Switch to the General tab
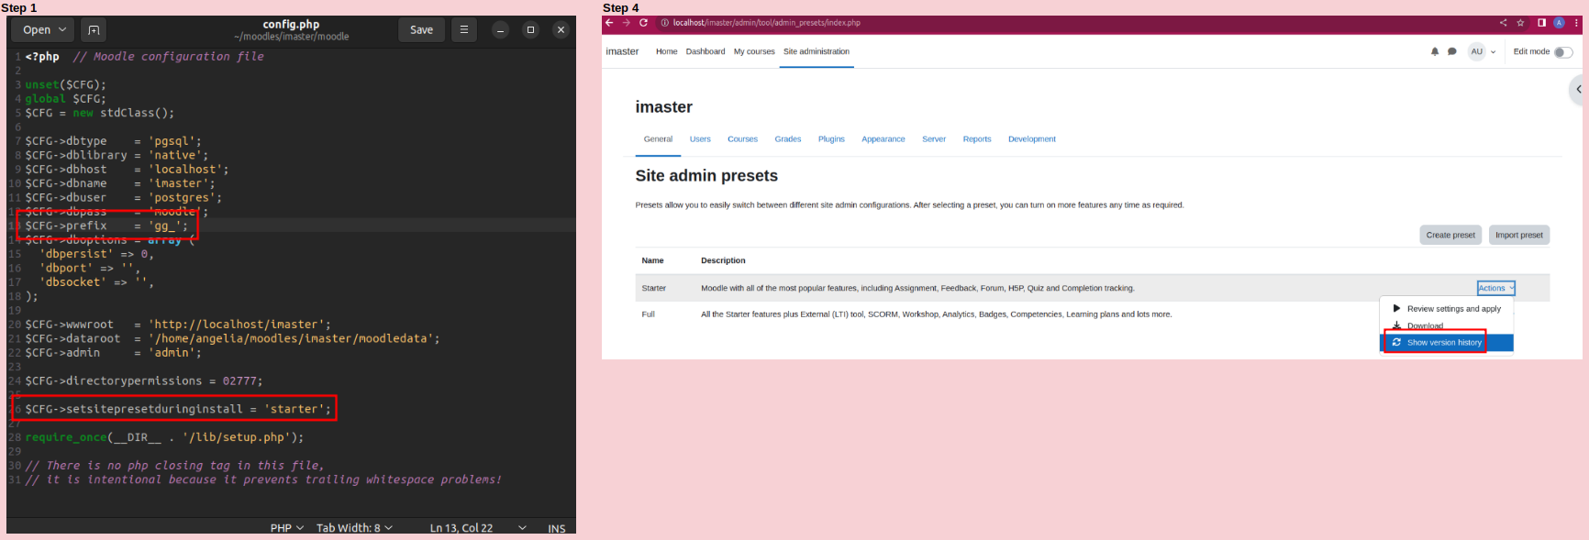1589x540 pixels. pos(658,139)
